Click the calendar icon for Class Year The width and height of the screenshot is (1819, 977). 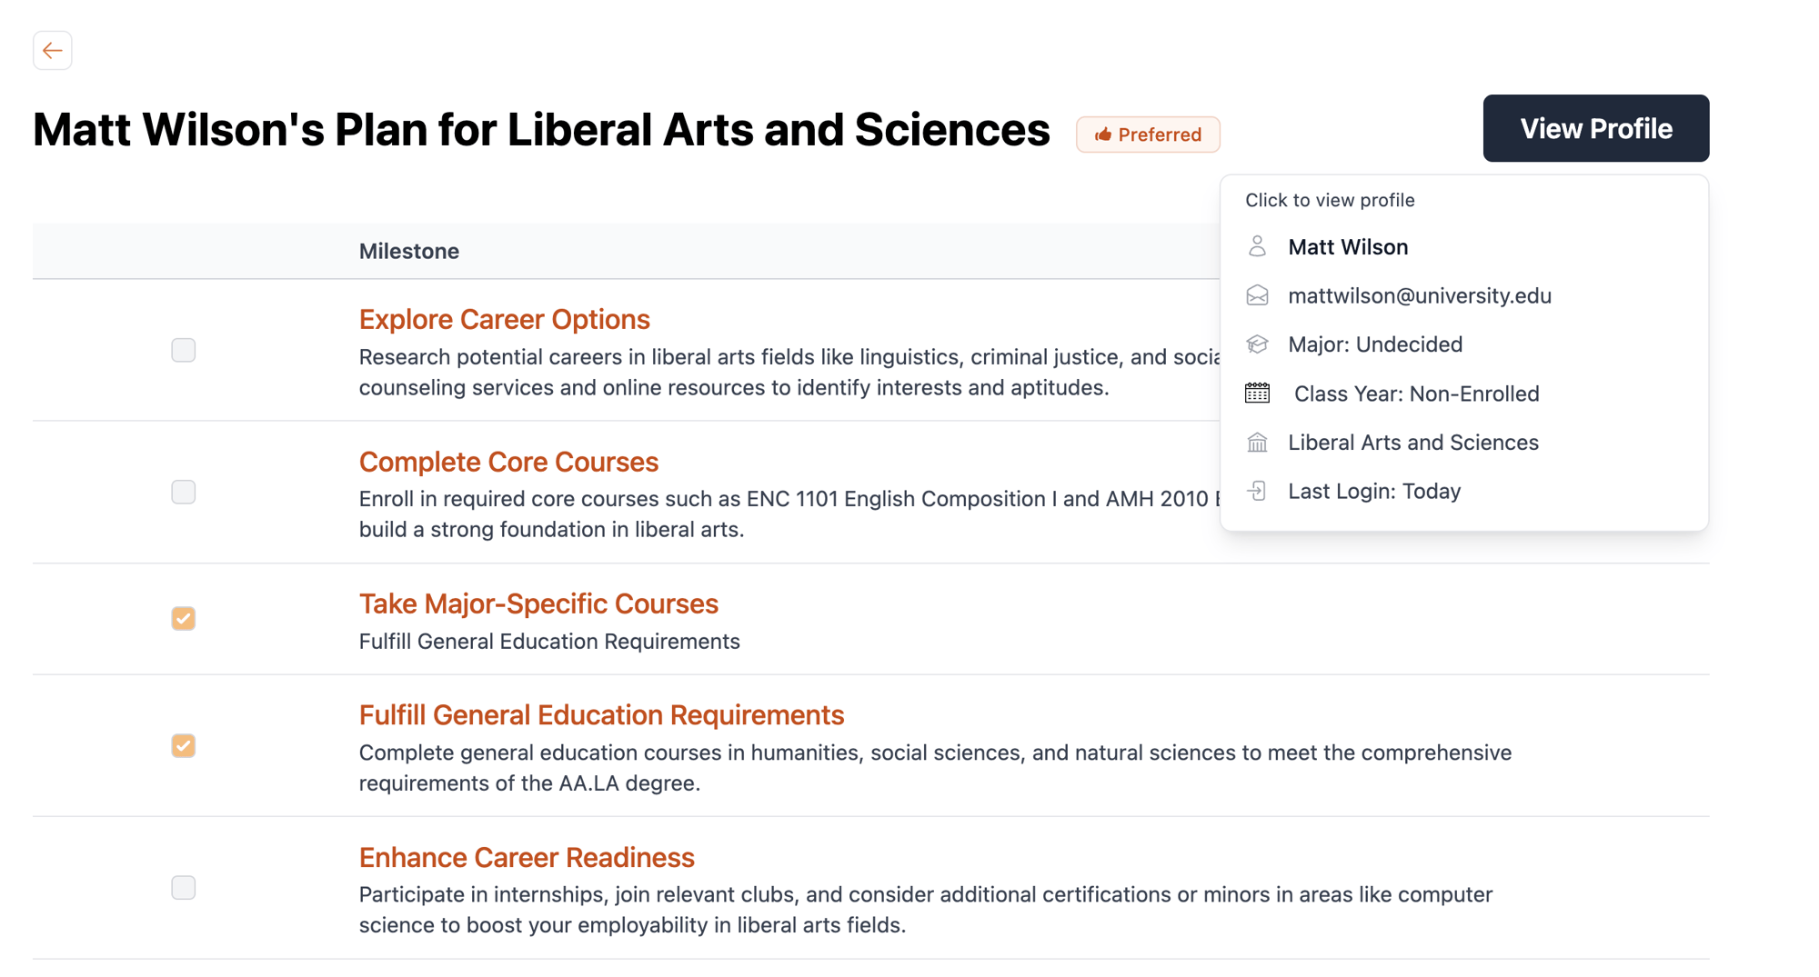1257,394
